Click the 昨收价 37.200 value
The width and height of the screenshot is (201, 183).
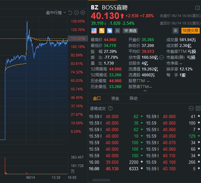click(x=148, y=46)
